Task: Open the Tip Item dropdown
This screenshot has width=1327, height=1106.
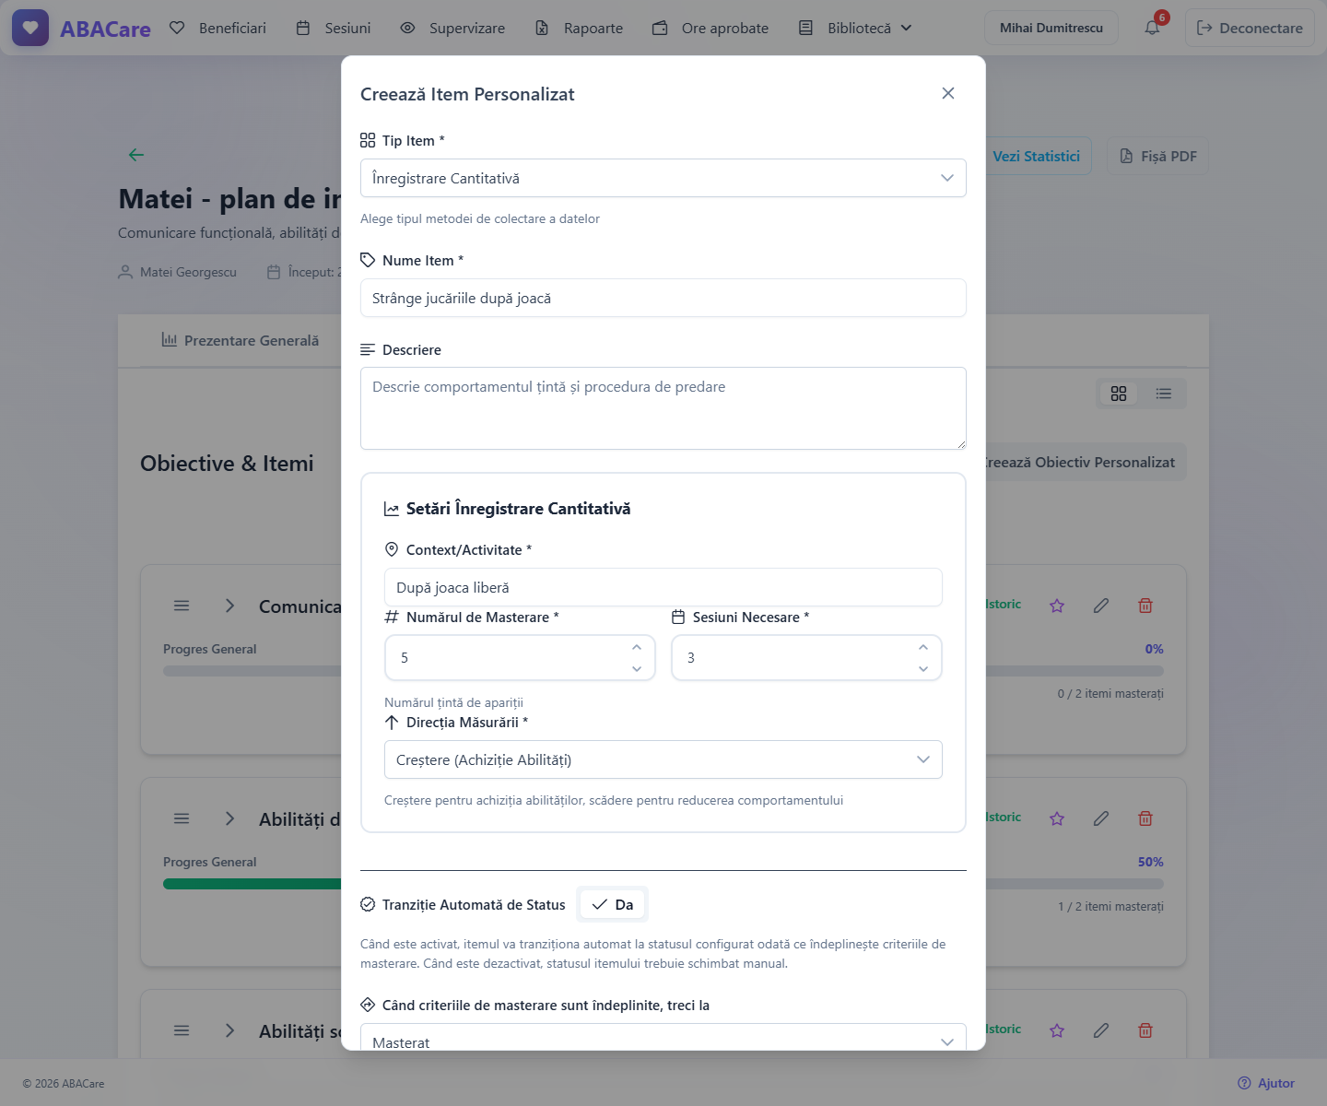Action: point(663,178)
